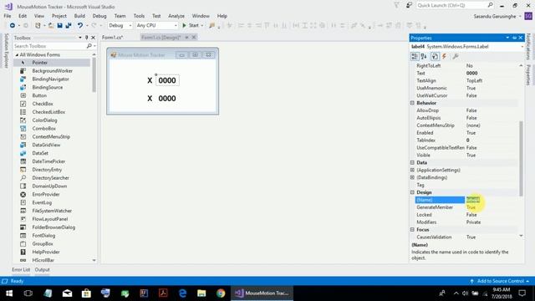
Task: Open the Mail app from taskbar
Action: 67,293
